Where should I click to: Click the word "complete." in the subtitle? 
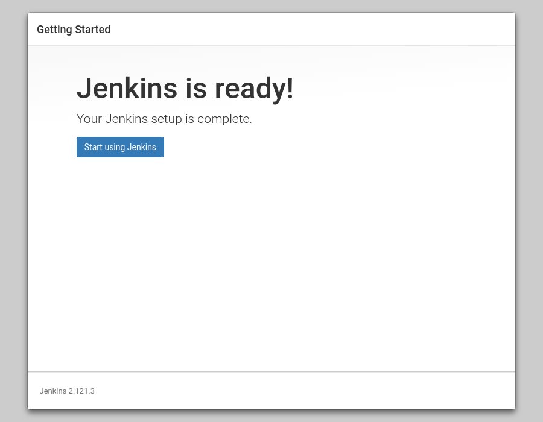click(224, 119)
